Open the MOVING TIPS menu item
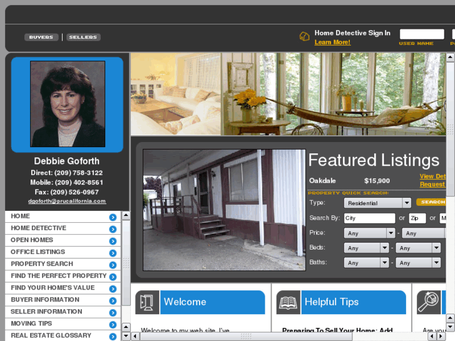 [x=63, y=323]
